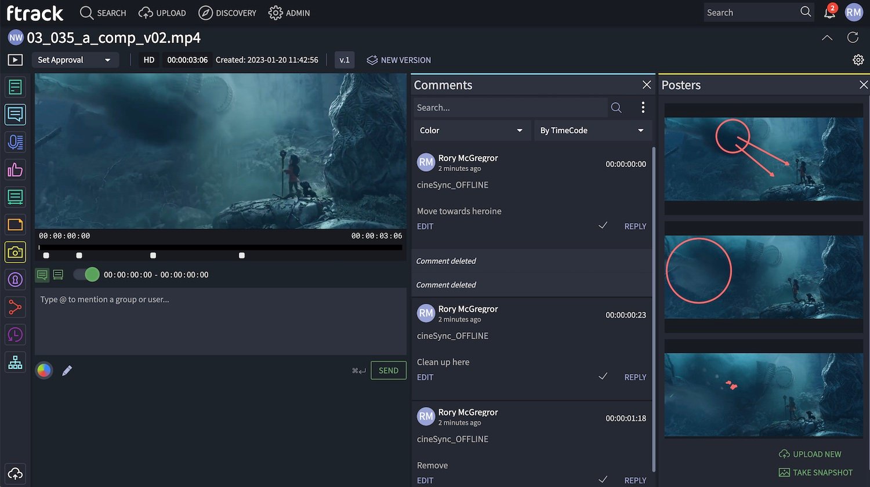Mark the 'Move towards heroine' comment complete
Screen dimensions: 870x487
coord(603,226)
